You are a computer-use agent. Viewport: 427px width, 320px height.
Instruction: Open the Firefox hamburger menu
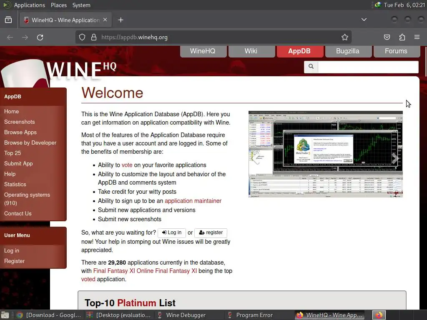(x=417, y=37)
